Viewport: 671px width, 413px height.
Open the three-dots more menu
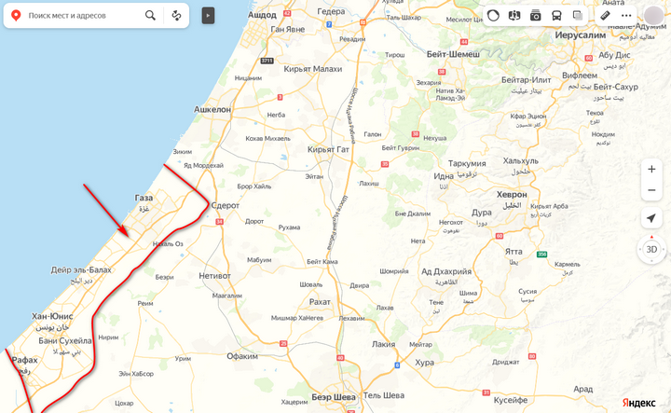point(626,16)
